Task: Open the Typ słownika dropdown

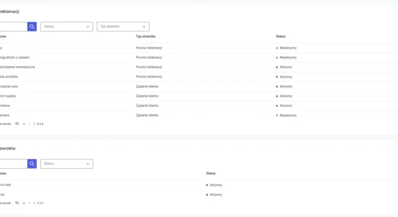Action: [x=123, y=26]
